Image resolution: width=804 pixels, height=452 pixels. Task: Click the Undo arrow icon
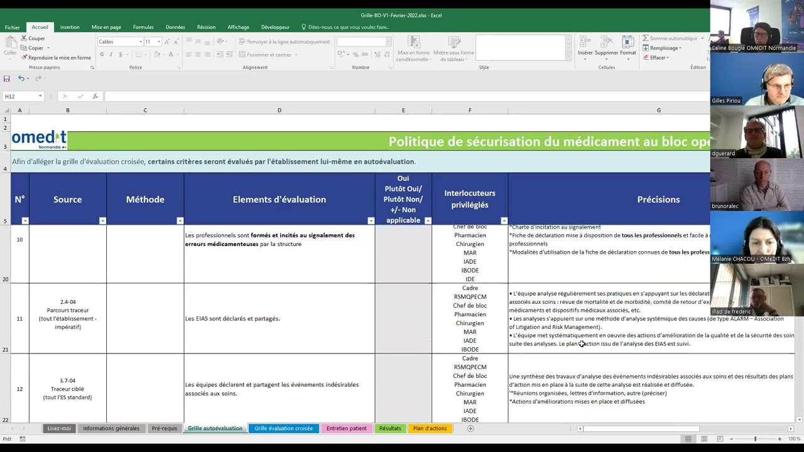click(x=21, y=78)
